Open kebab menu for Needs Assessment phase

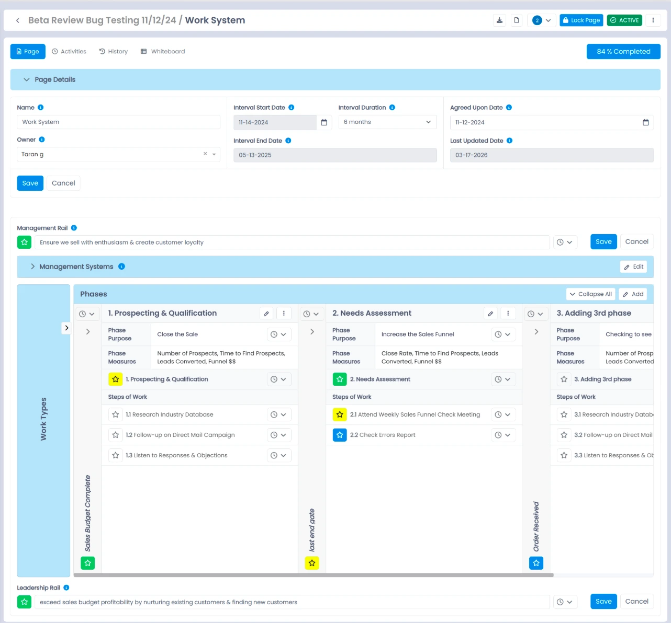[x=508, y=314]
